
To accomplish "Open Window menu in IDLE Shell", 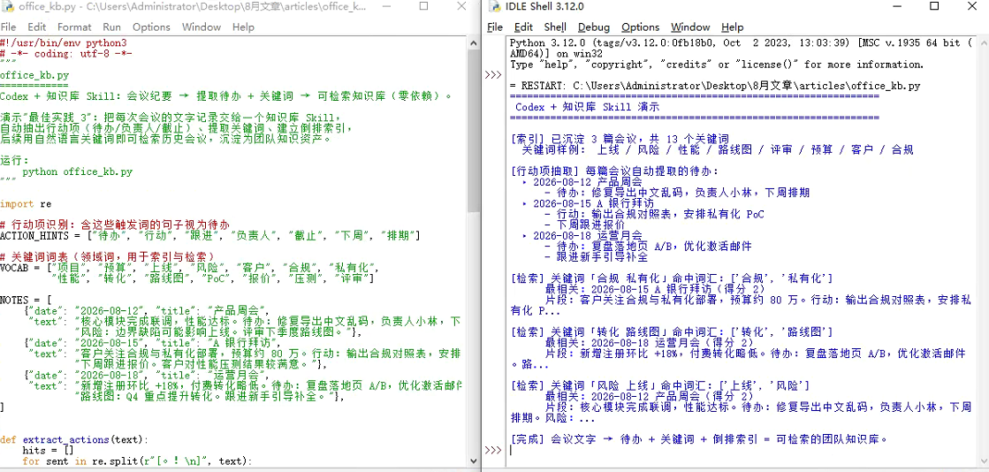I will (690, 27).
